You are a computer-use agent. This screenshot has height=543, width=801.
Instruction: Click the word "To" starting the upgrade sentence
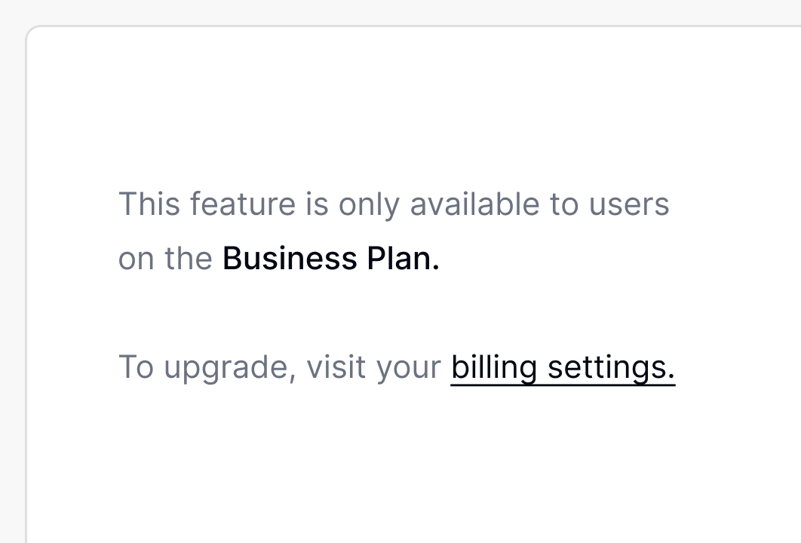[x=136, y=368]
